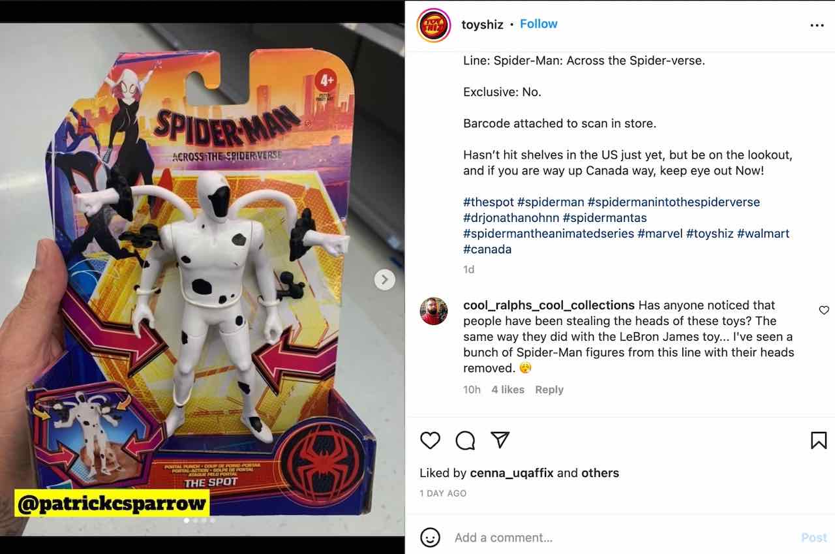Reply to the comment about stolen heads

tap(549, 390)
